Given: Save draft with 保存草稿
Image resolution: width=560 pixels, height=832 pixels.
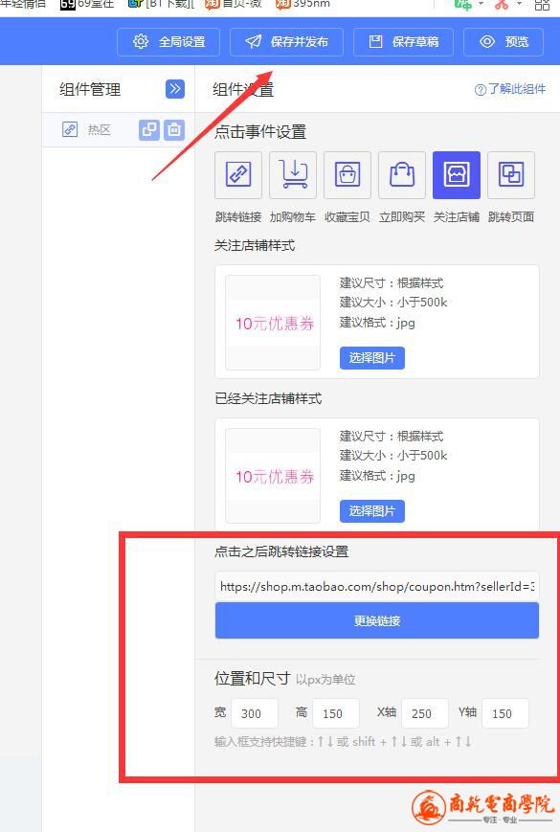Looking at the screenshot, I should 404,42.
